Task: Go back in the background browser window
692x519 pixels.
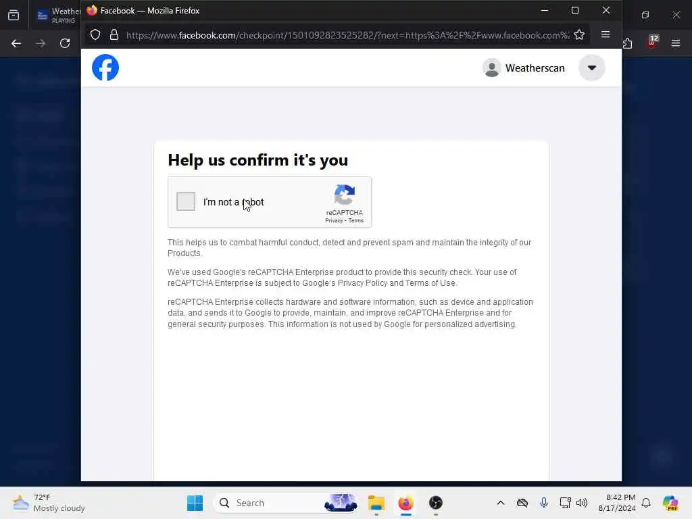Action: click(16, 43)
